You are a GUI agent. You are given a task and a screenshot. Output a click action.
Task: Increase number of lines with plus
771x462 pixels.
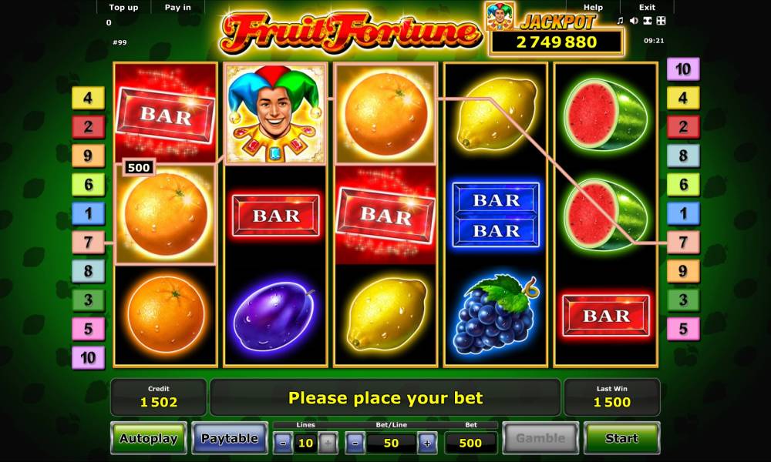pyautogui.click(x=328, y=443)
